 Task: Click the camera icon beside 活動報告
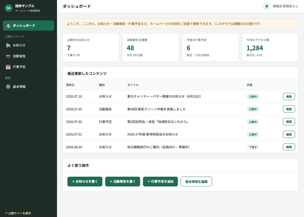coord(8,56)
